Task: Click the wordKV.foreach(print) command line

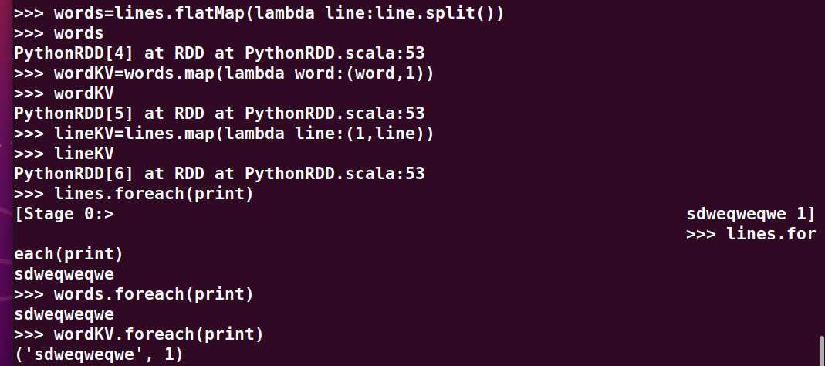Action: (139, 334)
